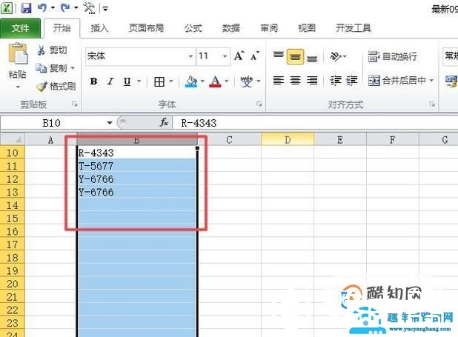Screen dimensions: 458x337
Task: Open the 文件 file menu
Action: pyautogui.click(x=20, y=28)
